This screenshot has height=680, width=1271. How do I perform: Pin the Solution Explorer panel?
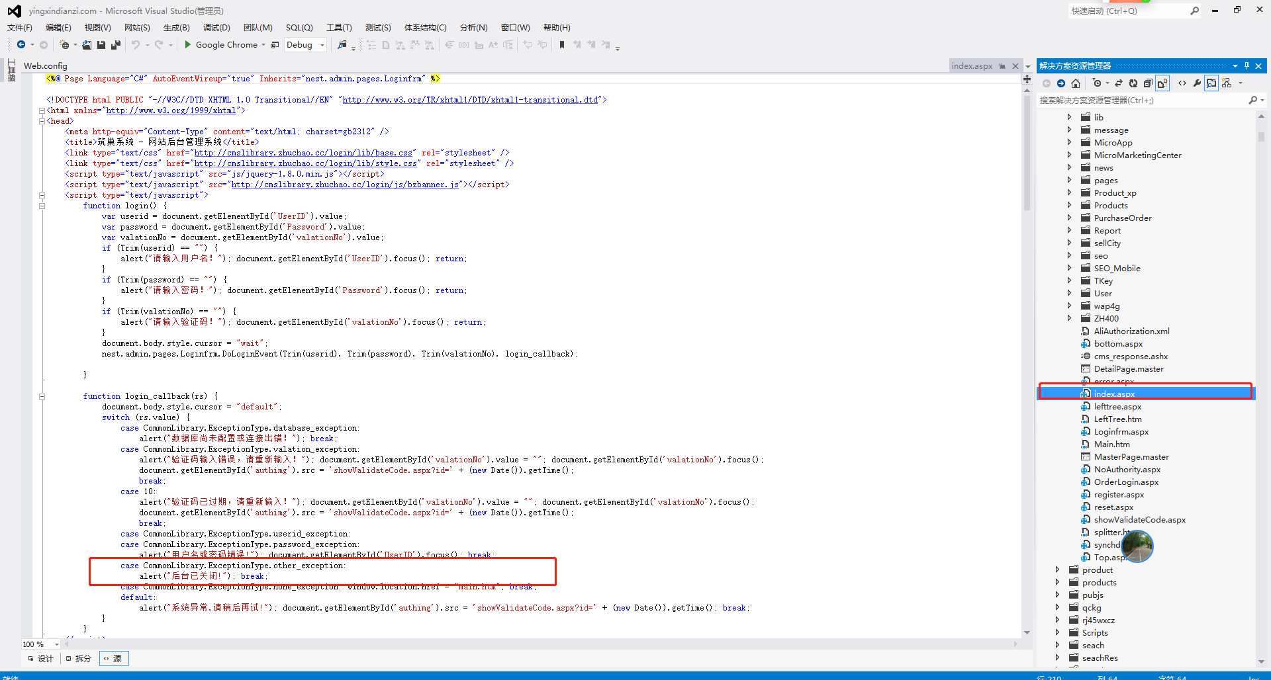[x=1247, y=65]
